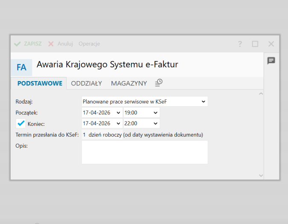
Task: Open the Początek date picker arrow
Action: coord(119,113)
